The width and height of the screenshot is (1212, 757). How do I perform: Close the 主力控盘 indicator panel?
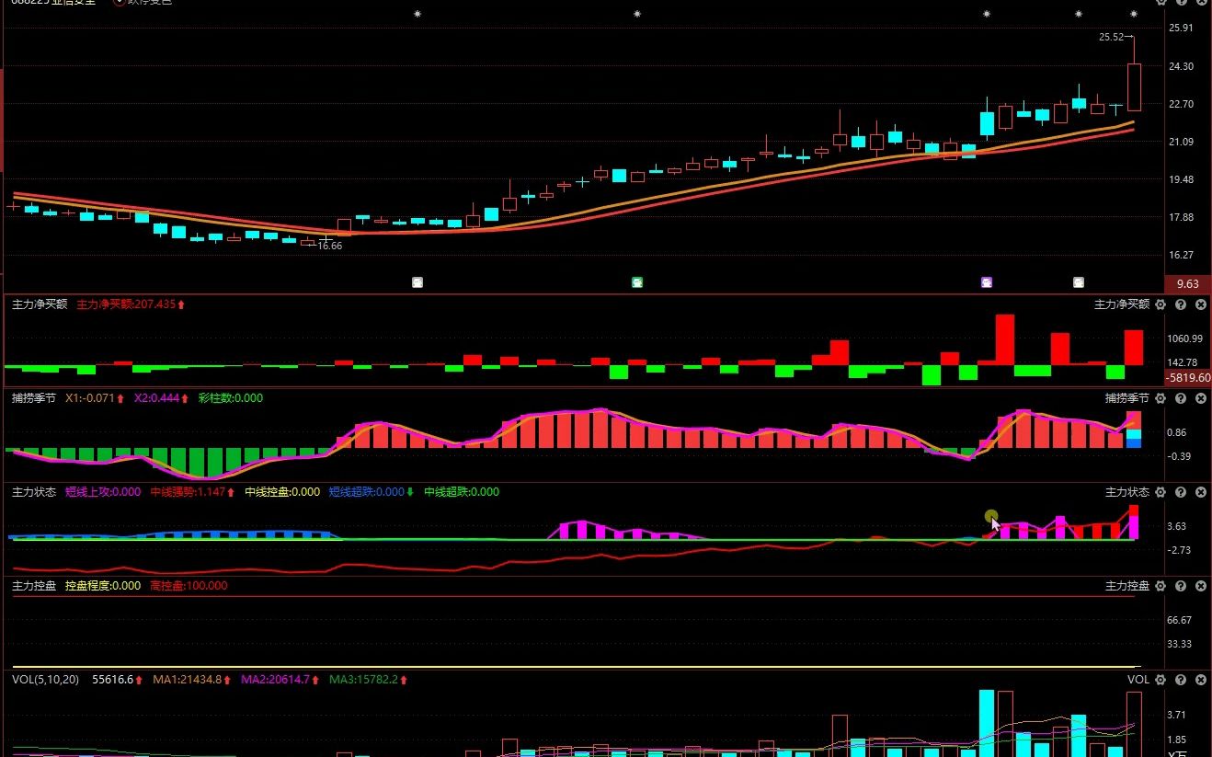[x=1200, y=586]
